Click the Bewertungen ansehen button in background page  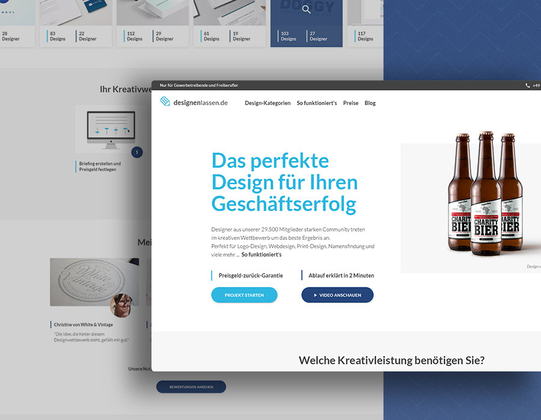point(191,386)
